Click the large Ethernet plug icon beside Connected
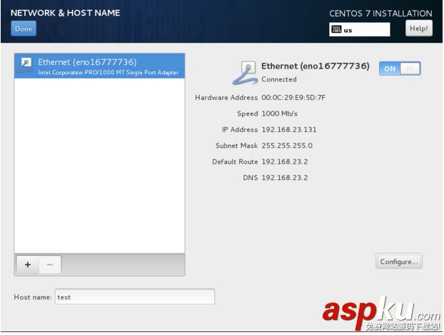The image size is (444, 335). (245, 73)
